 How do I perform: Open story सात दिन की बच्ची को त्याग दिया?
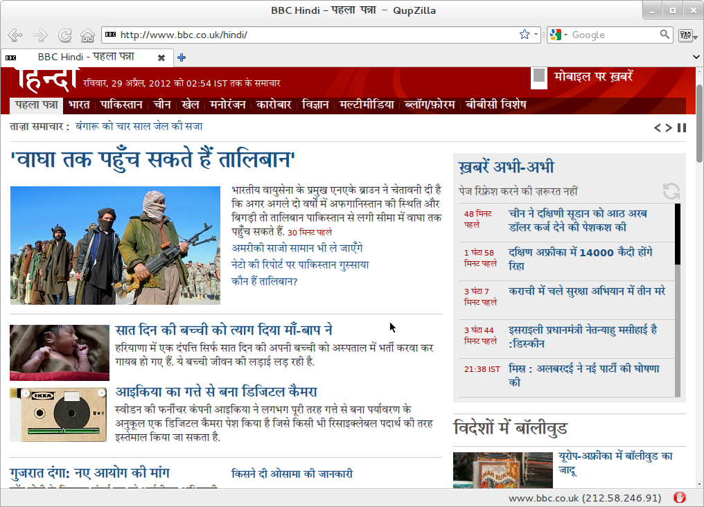tap(224, 330)
